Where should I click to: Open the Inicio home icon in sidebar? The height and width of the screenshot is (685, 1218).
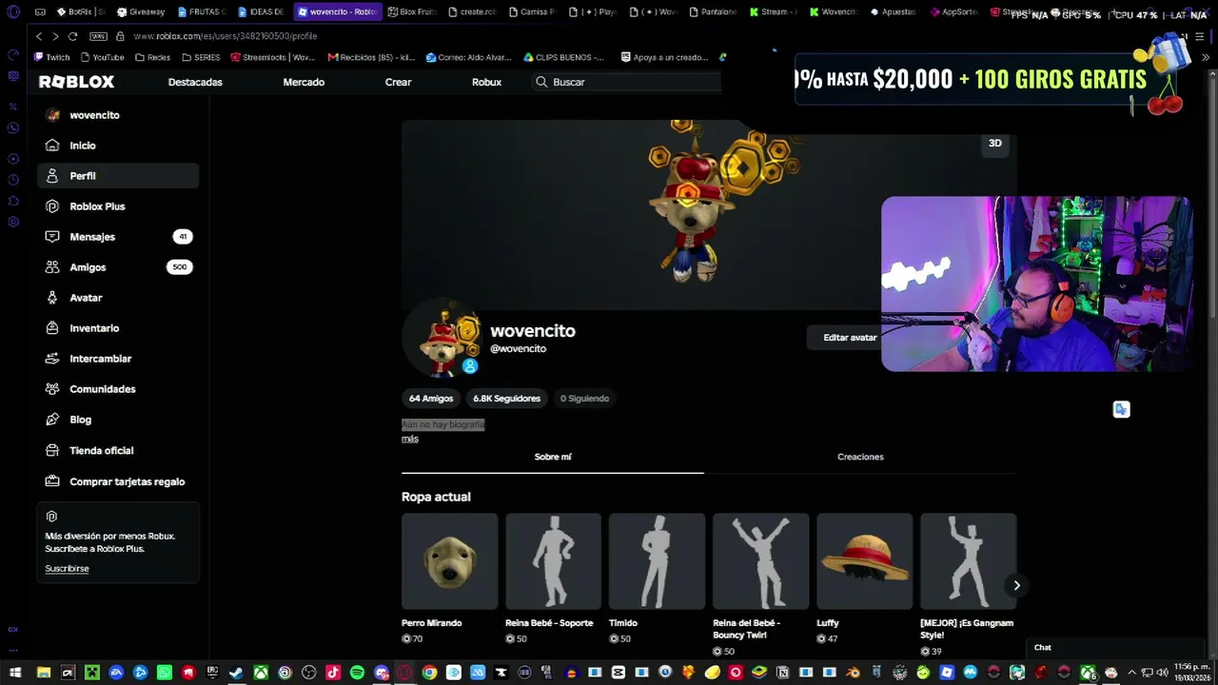52,146
